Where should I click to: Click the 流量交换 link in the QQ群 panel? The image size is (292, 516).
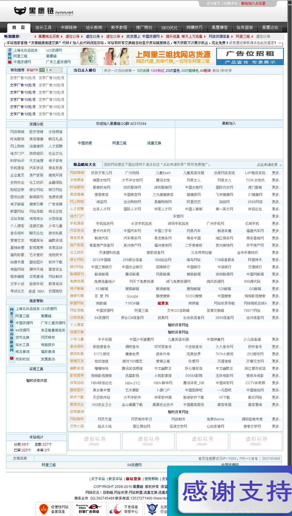tap(154, 143)
